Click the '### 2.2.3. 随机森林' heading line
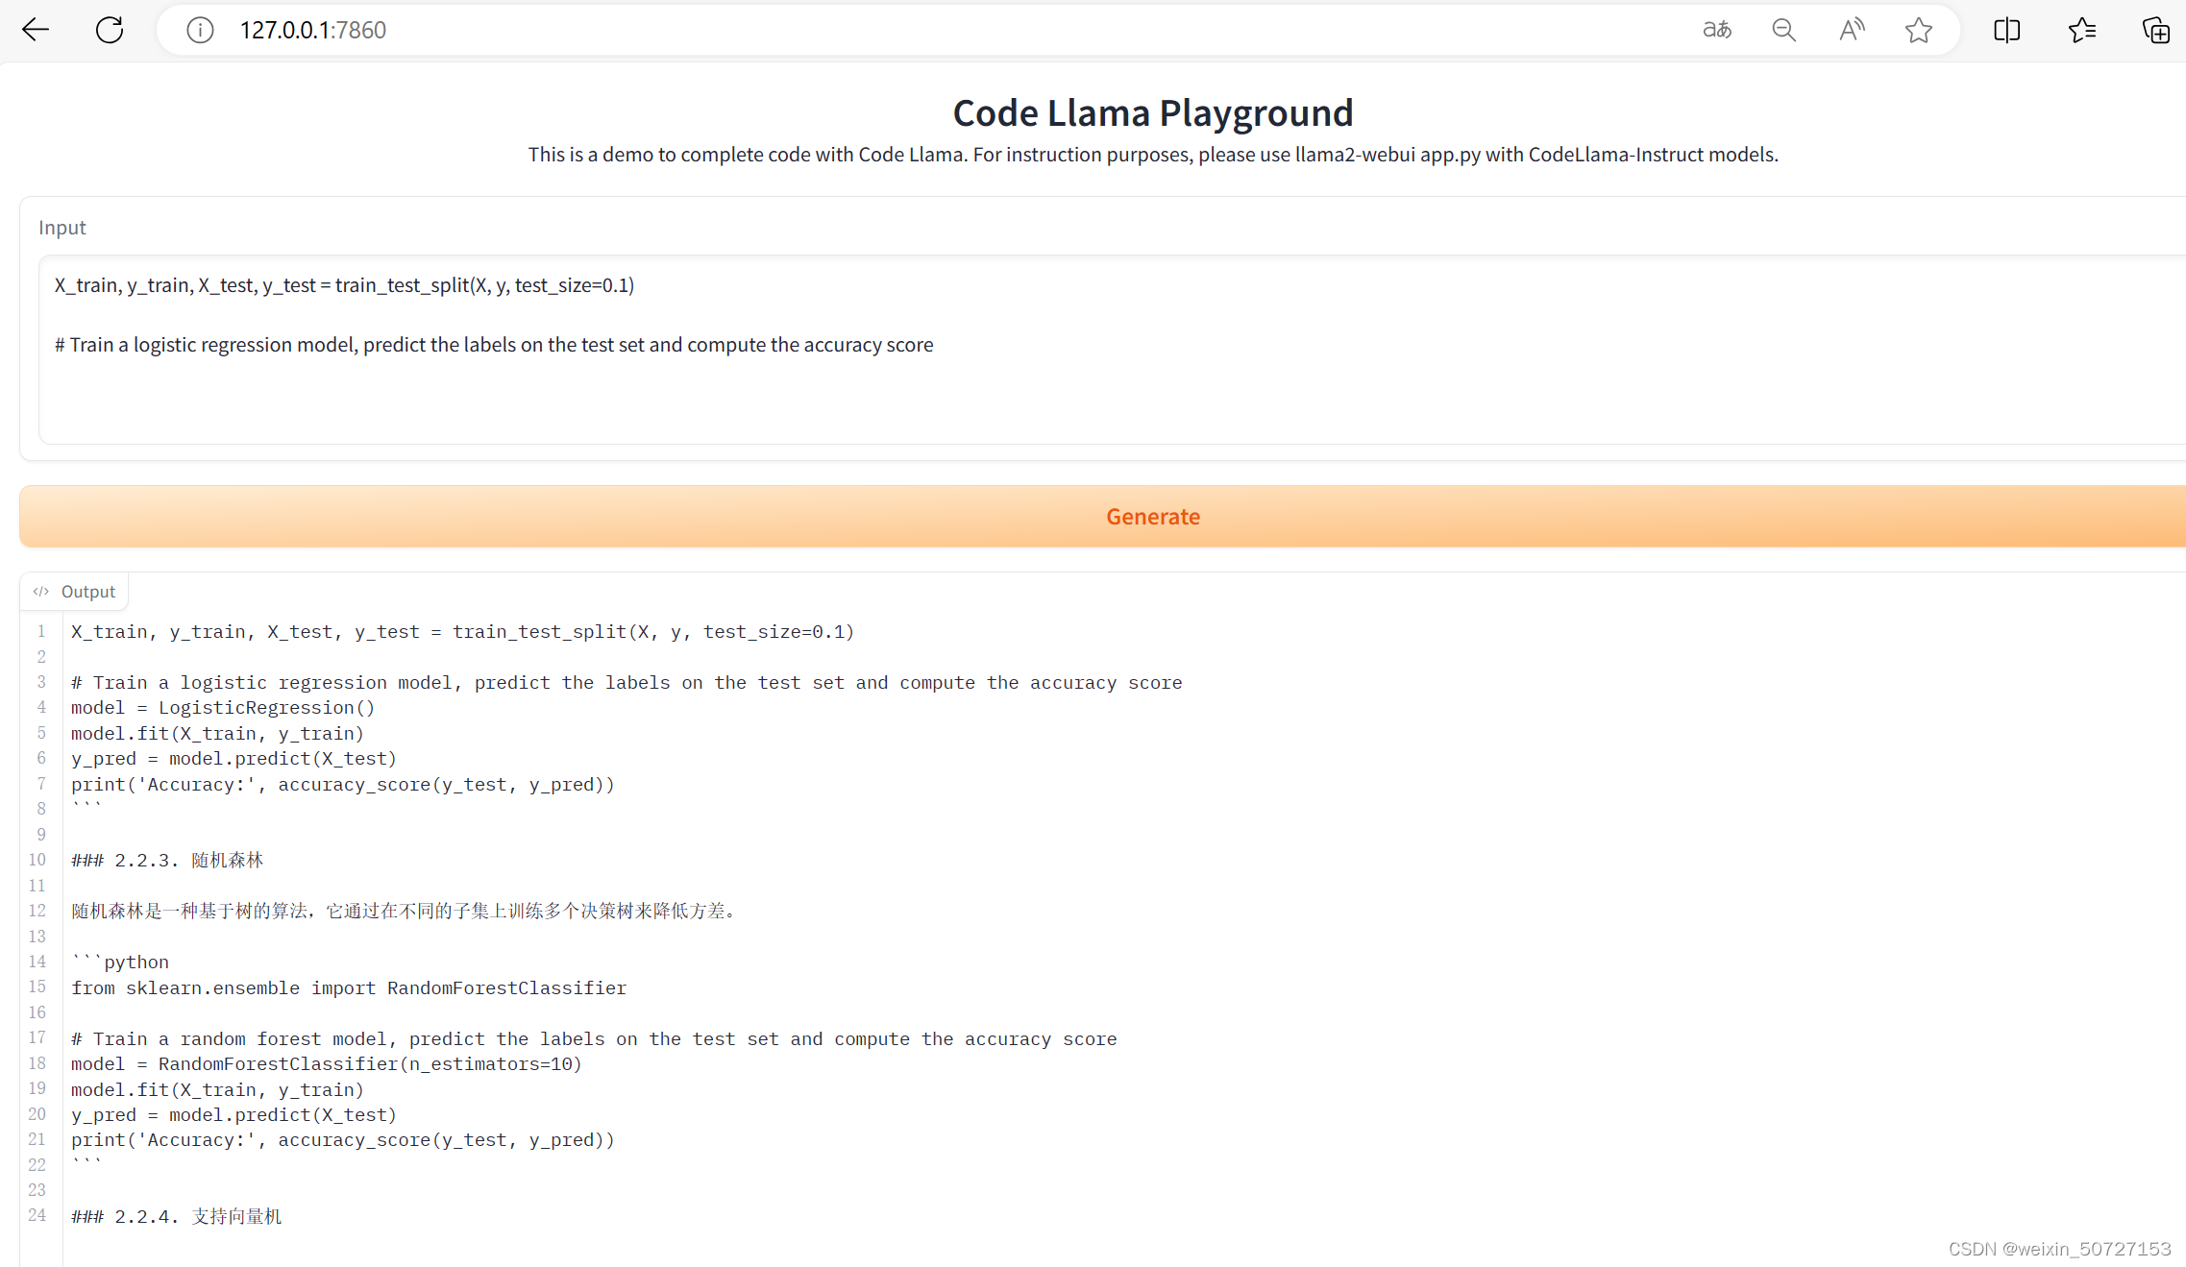Viewport: 2186px width, 1267px height. [167, 861]
